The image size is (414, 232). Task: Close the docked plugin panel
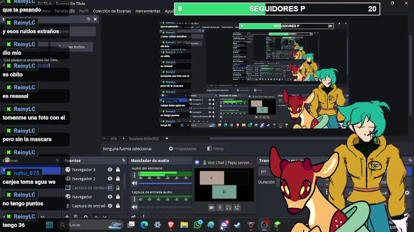coord(95,19)
